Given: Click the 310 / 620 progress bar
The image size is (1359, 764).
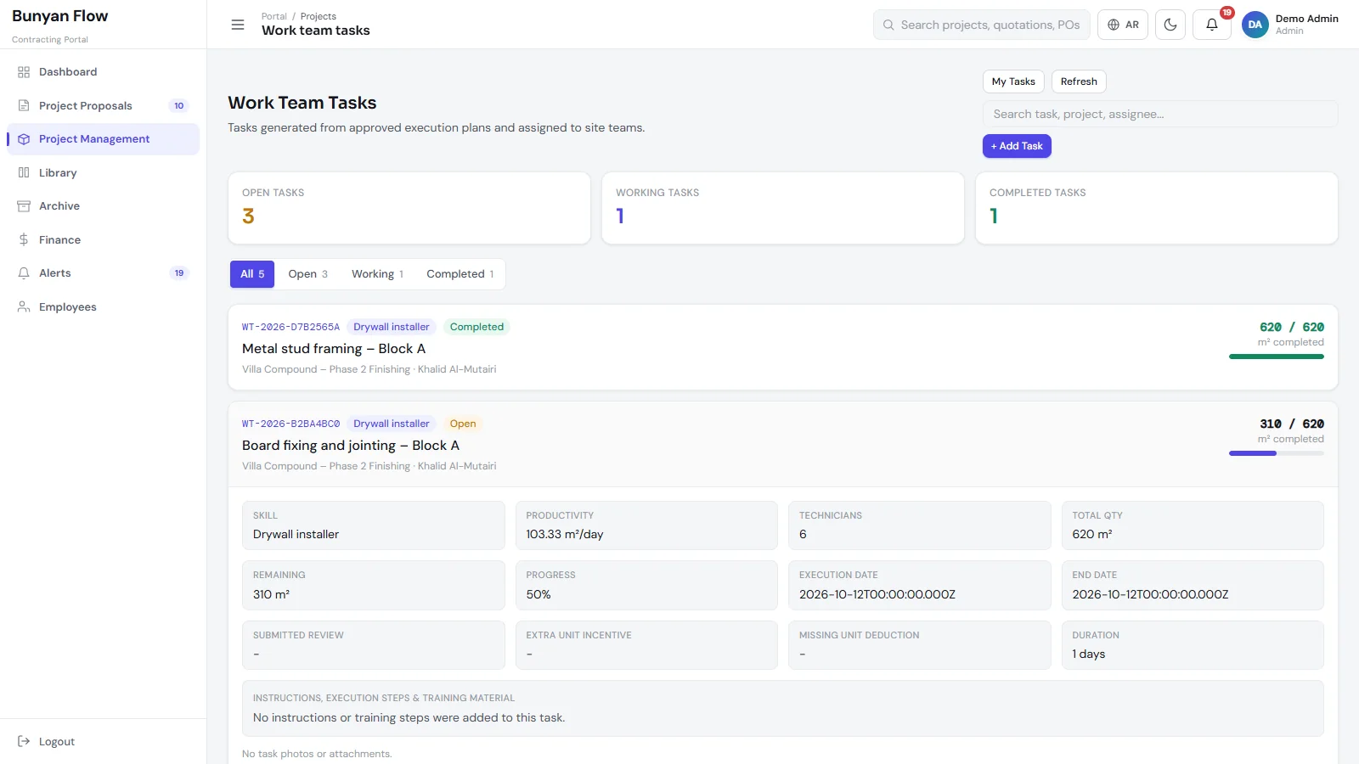Looking at the screenshot, I should (x=1276, y=453).
